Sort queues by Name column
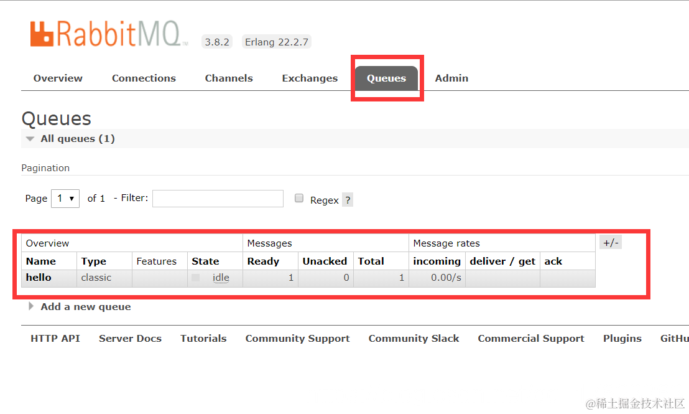Screen dimensions: 689x414 click(x=41, y=261)
